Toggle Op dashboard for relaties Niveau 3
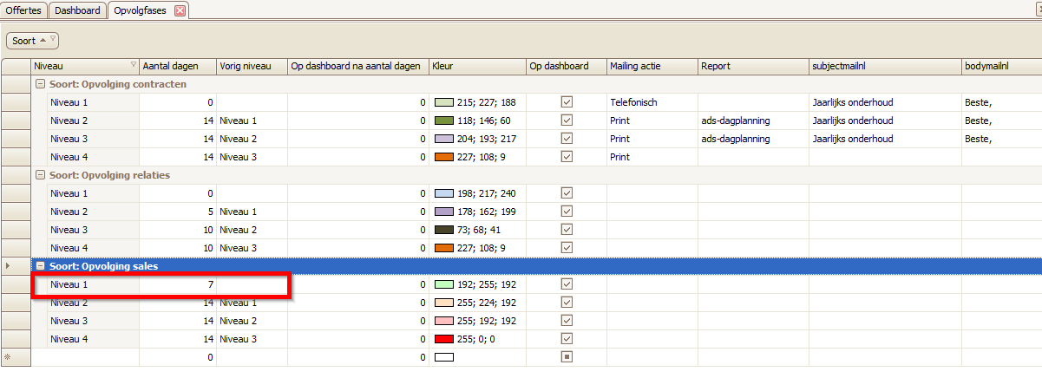 (x=567, y=230)
